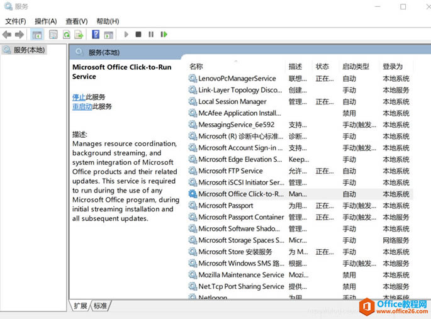Select the Microsoft Passport service name
Viewport: 431px width, 319px height.
(226, 206)
